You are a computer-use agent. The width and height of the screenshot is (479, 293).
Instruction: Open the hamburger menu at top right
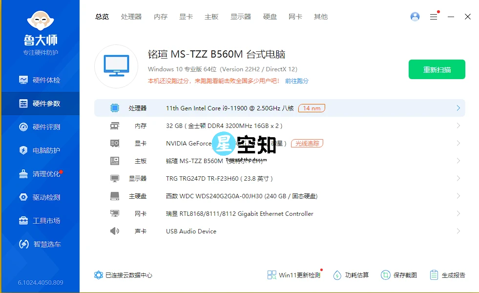tap(434, 16)
